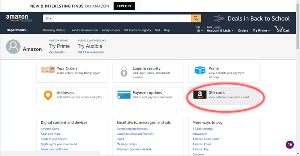Expand the search category 'All' dropdown
The image size is (300, 156).
click(49, 18)
